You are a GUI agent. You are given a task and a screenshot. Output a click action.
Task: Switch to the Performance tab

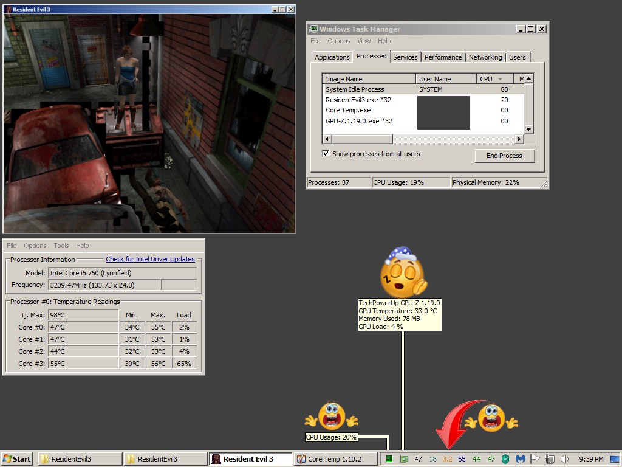[443, 57]
